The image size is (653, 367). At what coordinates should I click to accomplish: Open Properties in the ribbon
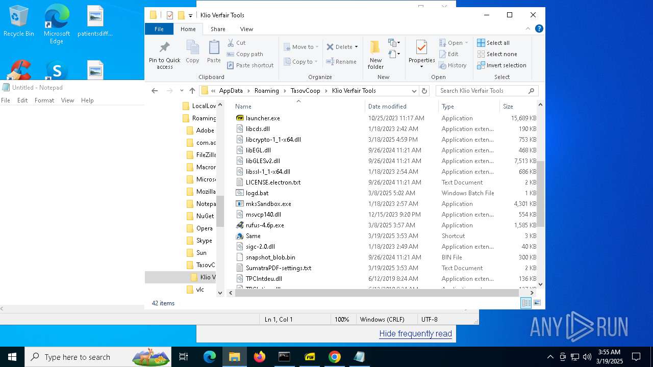point(421,54)
